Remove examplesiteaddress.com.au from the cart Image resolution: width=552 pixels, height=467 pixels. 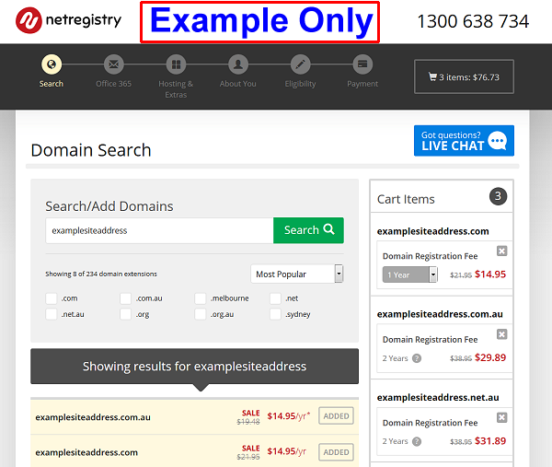[501, 334]
